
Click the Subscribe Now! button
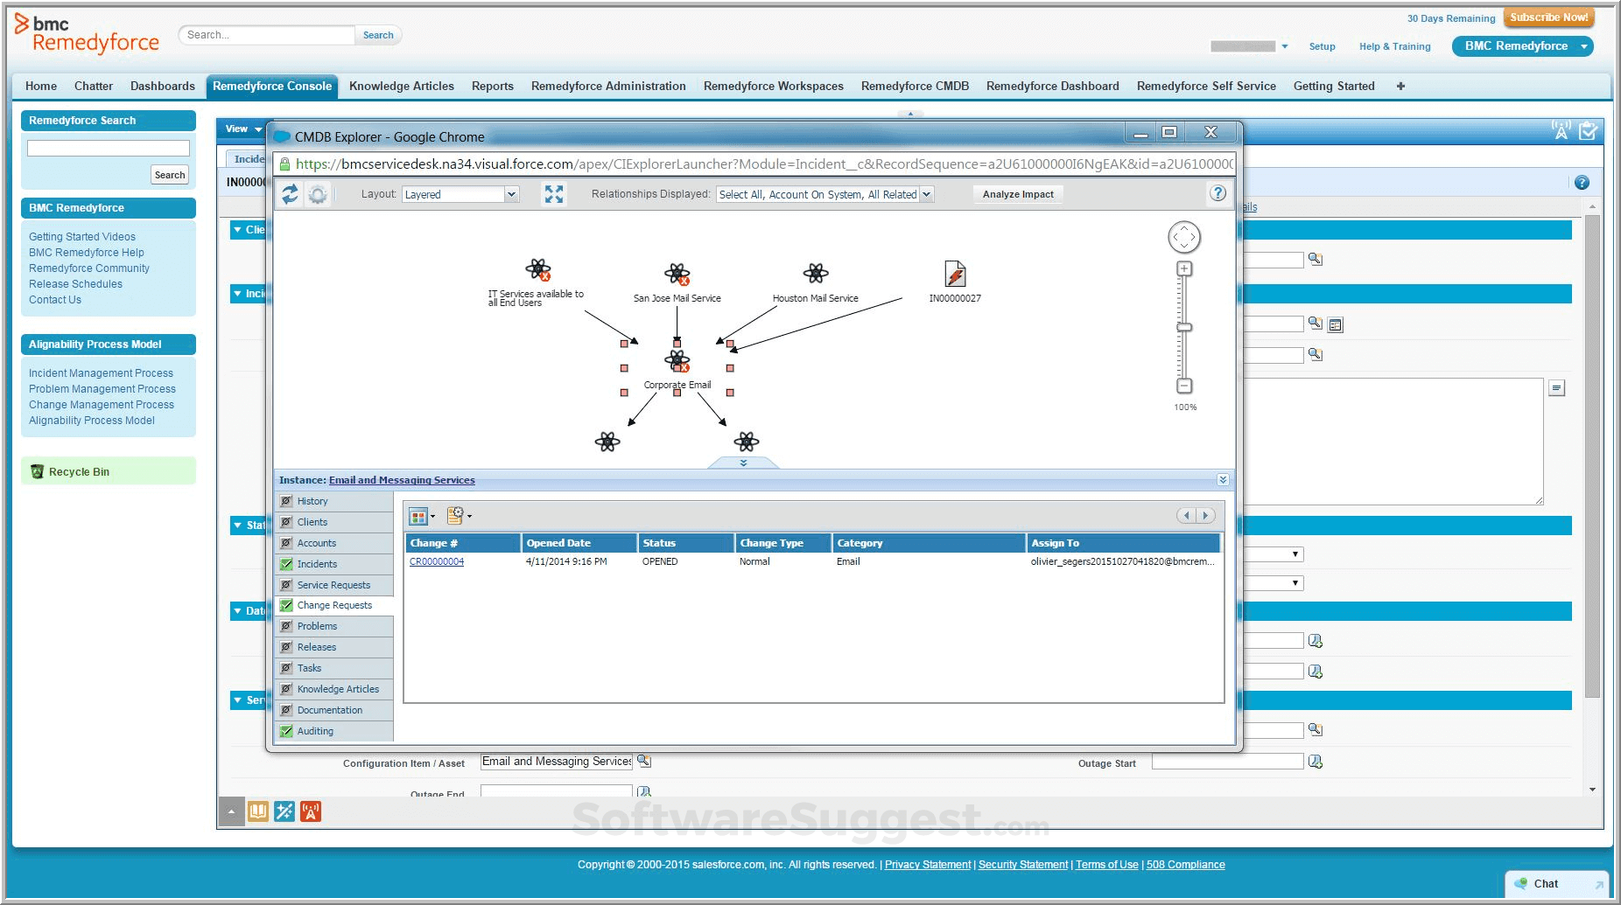tap(1548, 17)
